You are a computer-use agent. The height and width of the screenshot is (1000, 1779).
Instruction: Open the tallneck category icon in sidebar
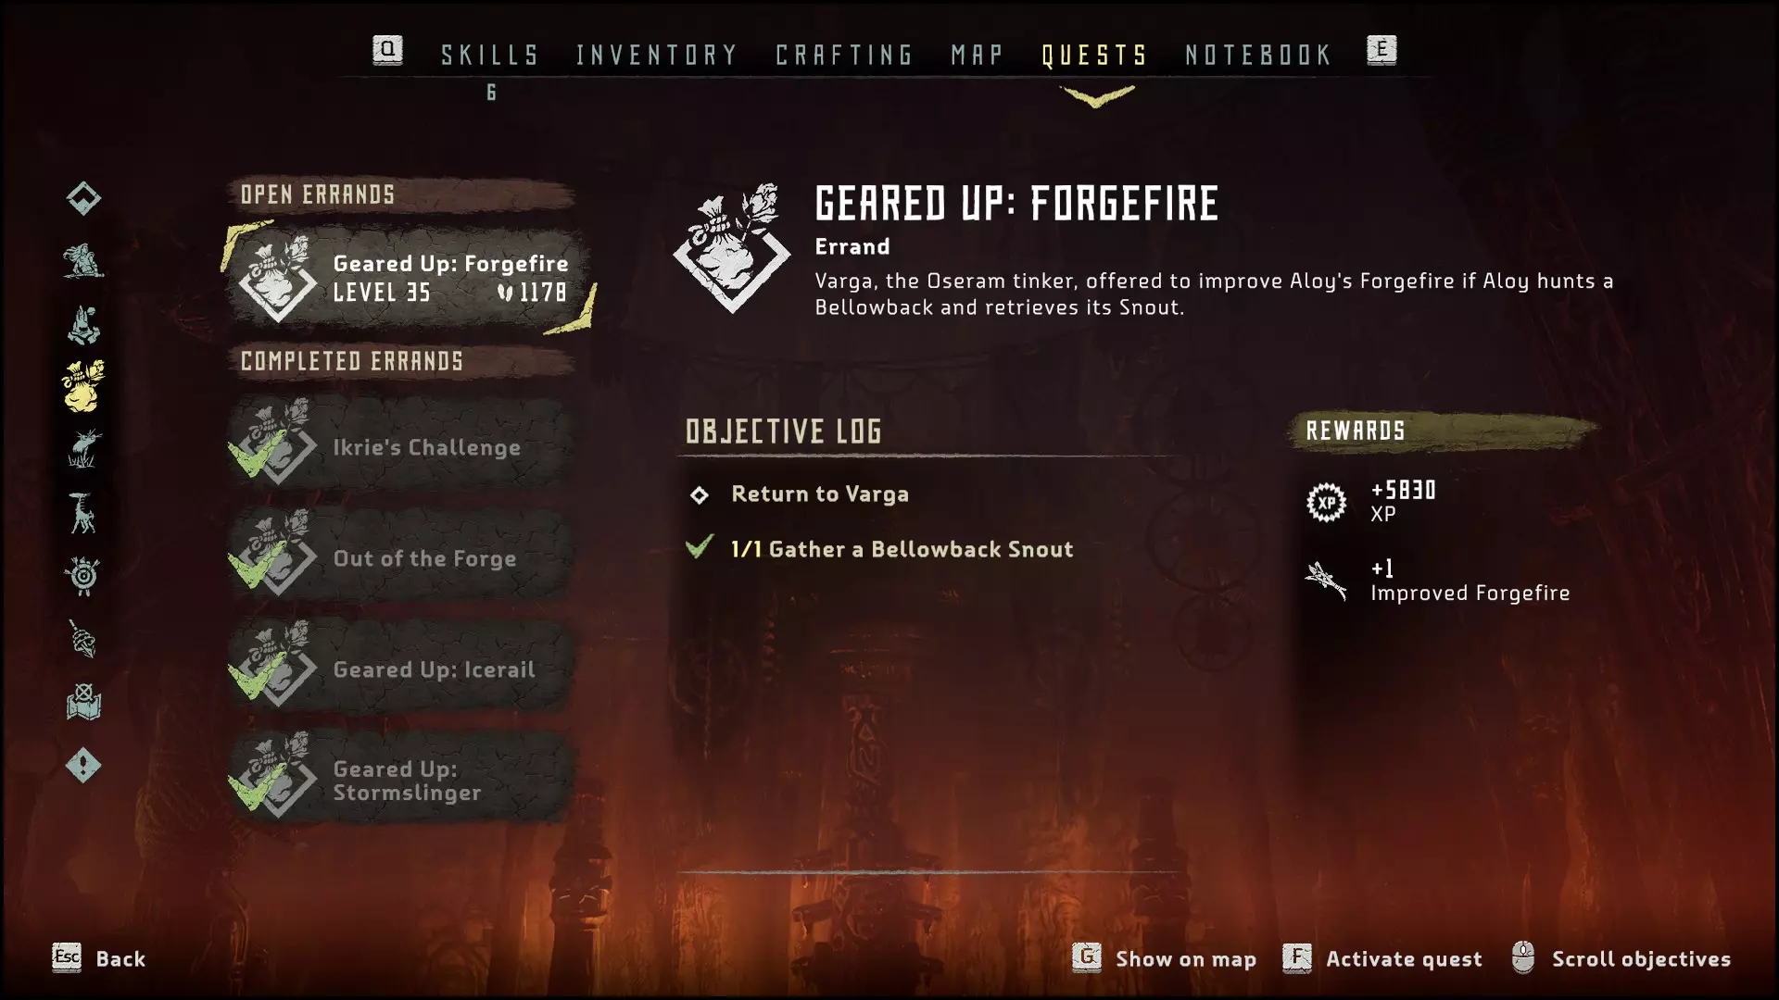click(83, 513)
